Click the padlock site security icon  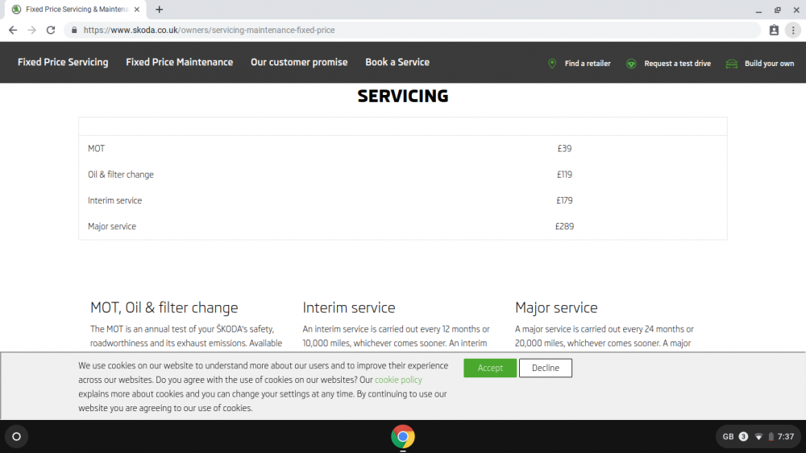pos(74,31)
